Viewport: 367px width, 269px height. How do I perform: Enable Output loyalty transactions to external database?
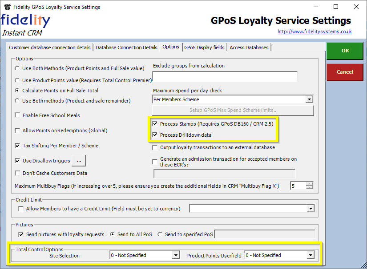[155, 147]
